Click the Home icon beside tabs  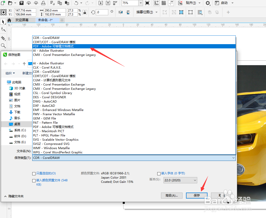click(9, 20)
